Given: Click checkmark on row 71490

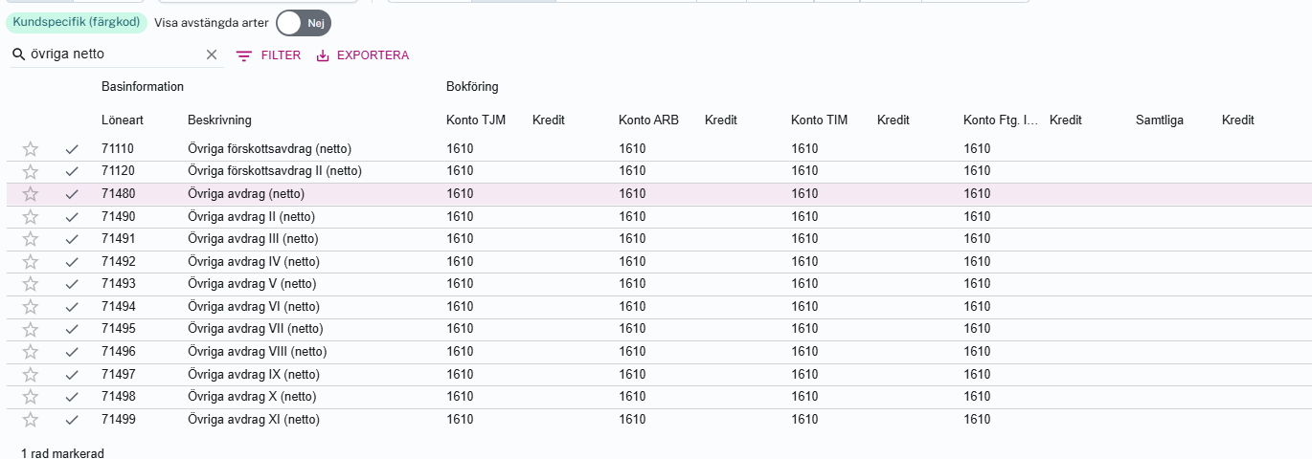Looking at the screenshot, I should [x=72, y=217].
